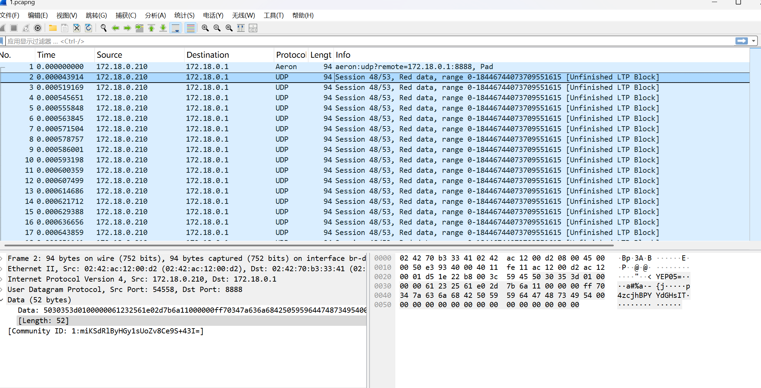
Task: Open the 统计(S) menu
Action: point(184,16)
